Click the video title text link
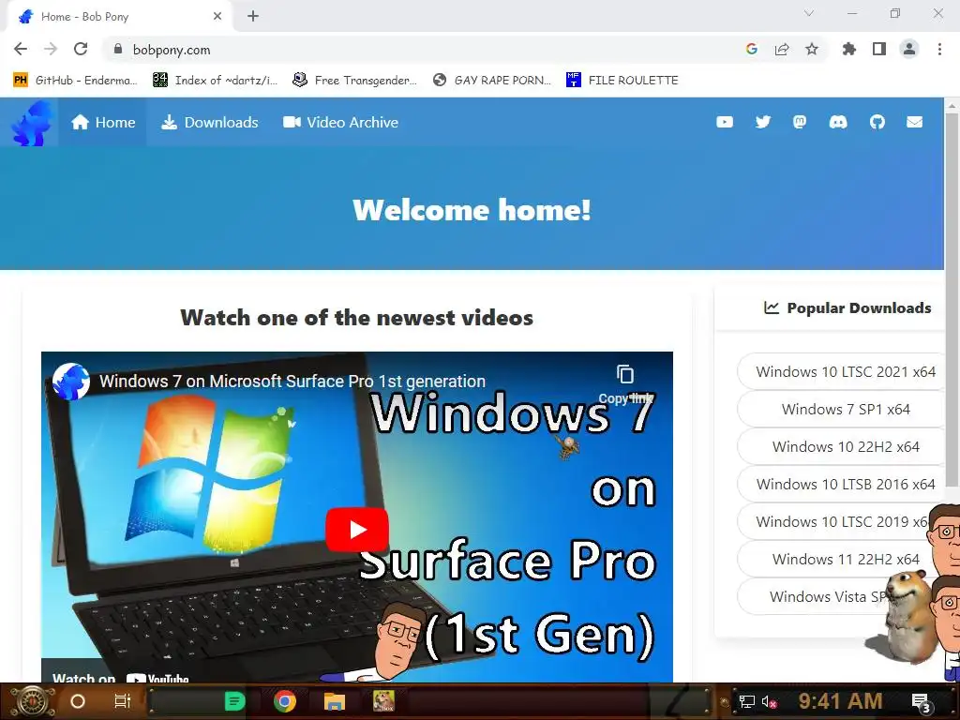Screen dimensions: 960x720 [x=292, y=381]
